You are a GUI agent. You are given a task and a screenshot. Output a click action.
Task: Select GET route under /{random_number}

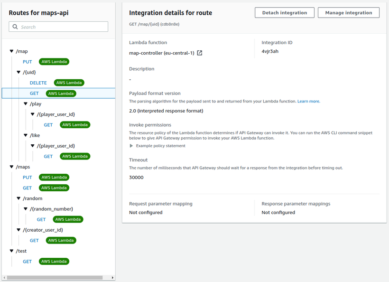tap(41, 219)
